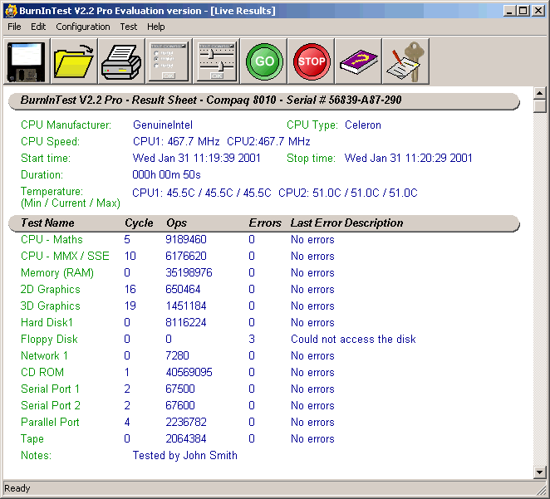Minimize the BurnInTest window
The height and width of the screenshot is (499, 550).
[509, 11]
